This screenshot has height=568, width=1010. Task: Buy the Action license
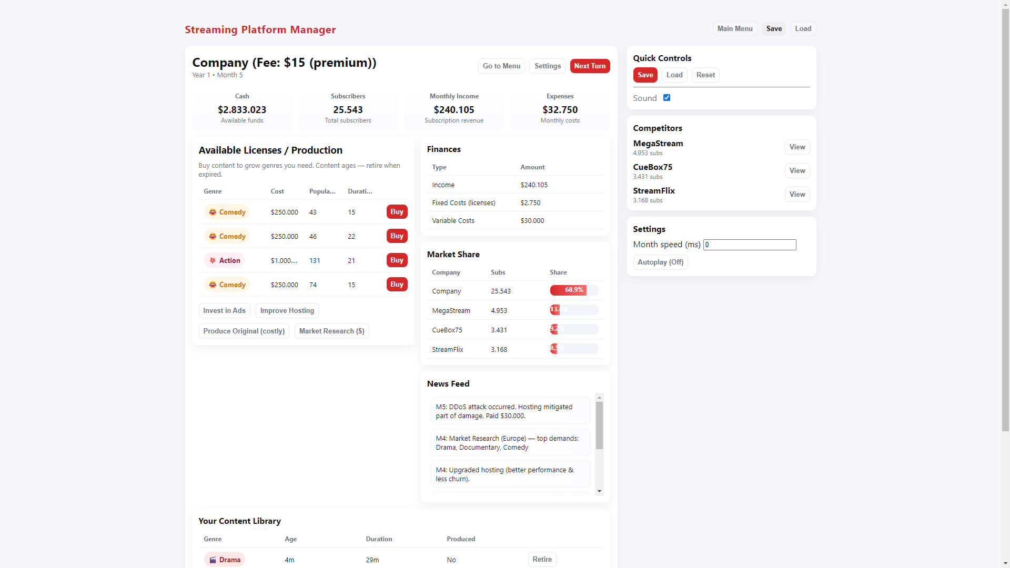click(x=397, y=260)
